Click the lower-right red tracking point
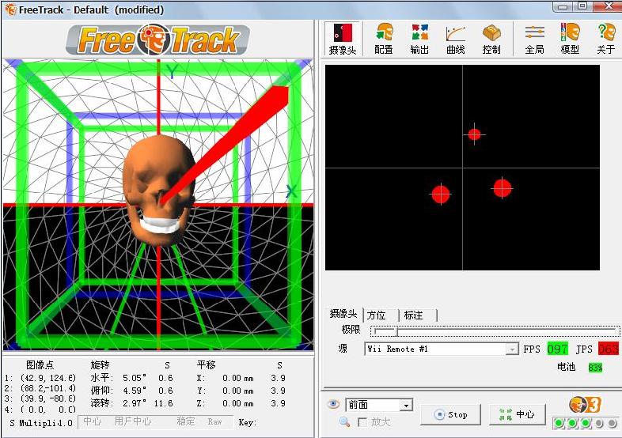Screen dimensions: 622x438 [x=503, y=188]
